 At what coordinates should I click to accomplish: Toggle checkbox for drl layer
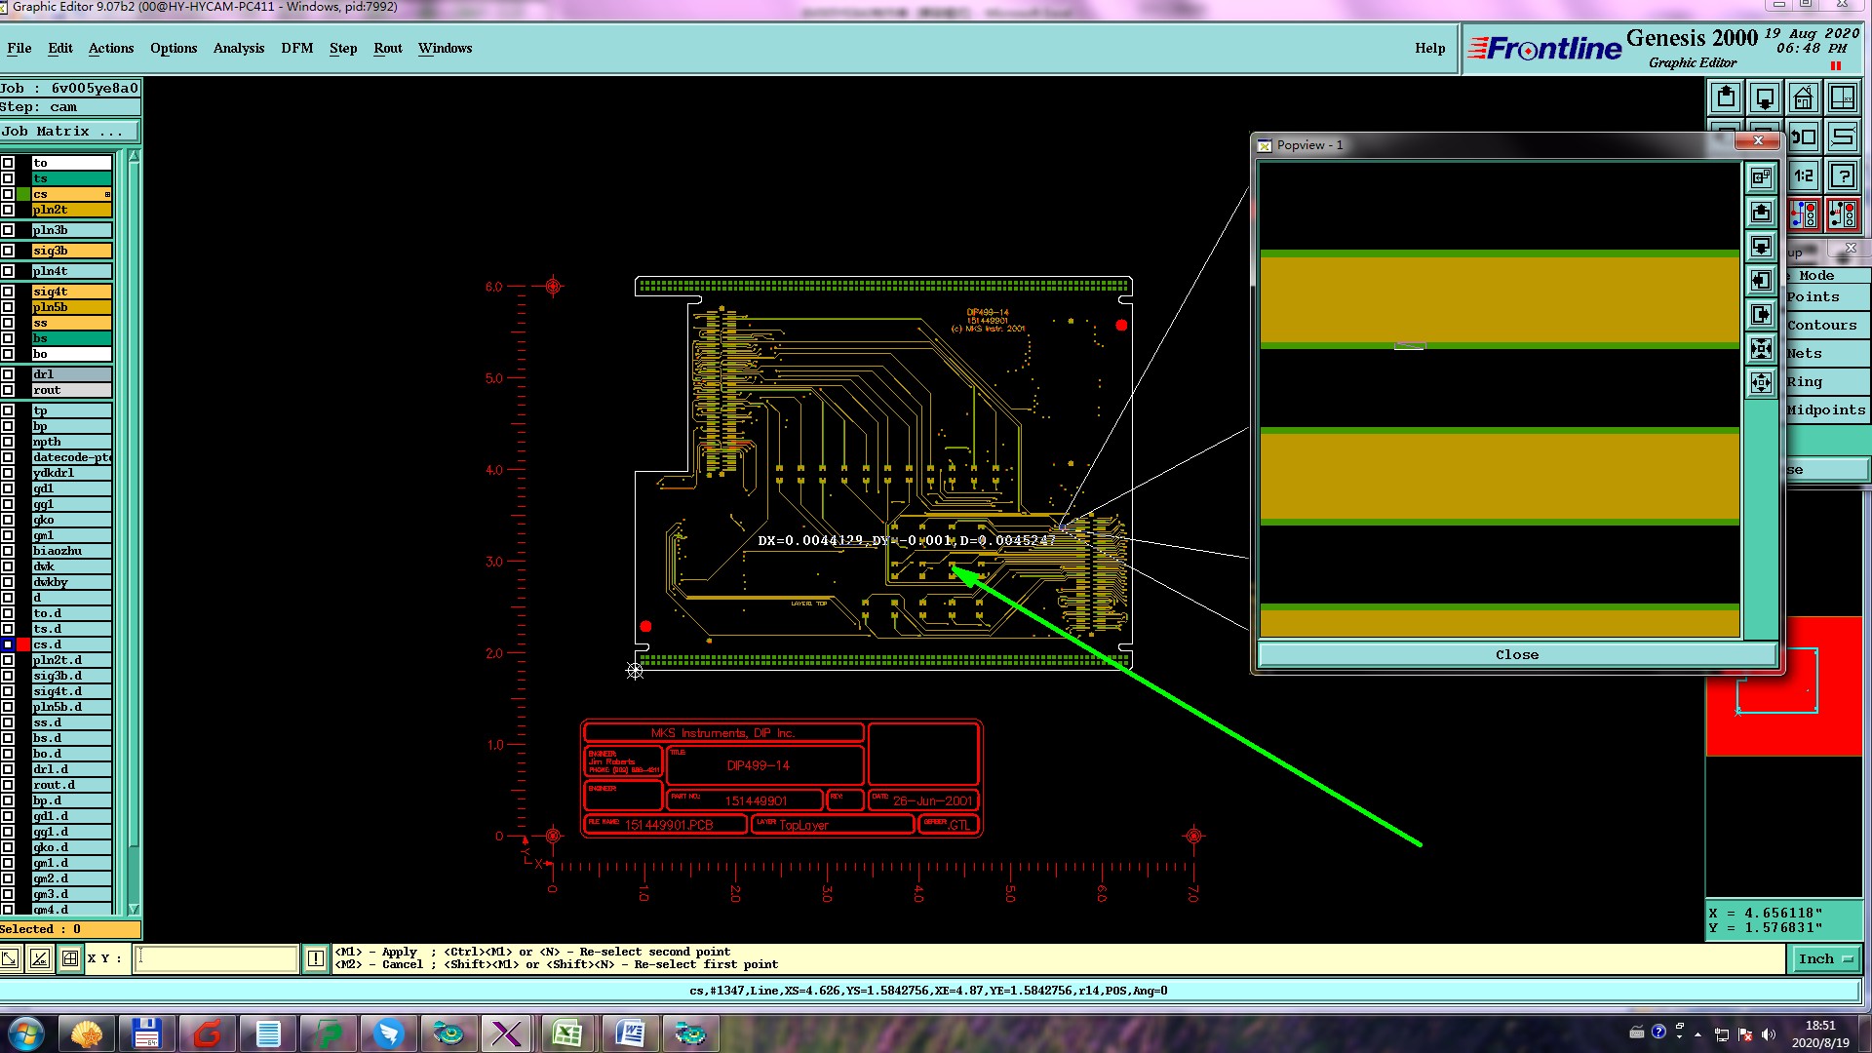[8, 374]
